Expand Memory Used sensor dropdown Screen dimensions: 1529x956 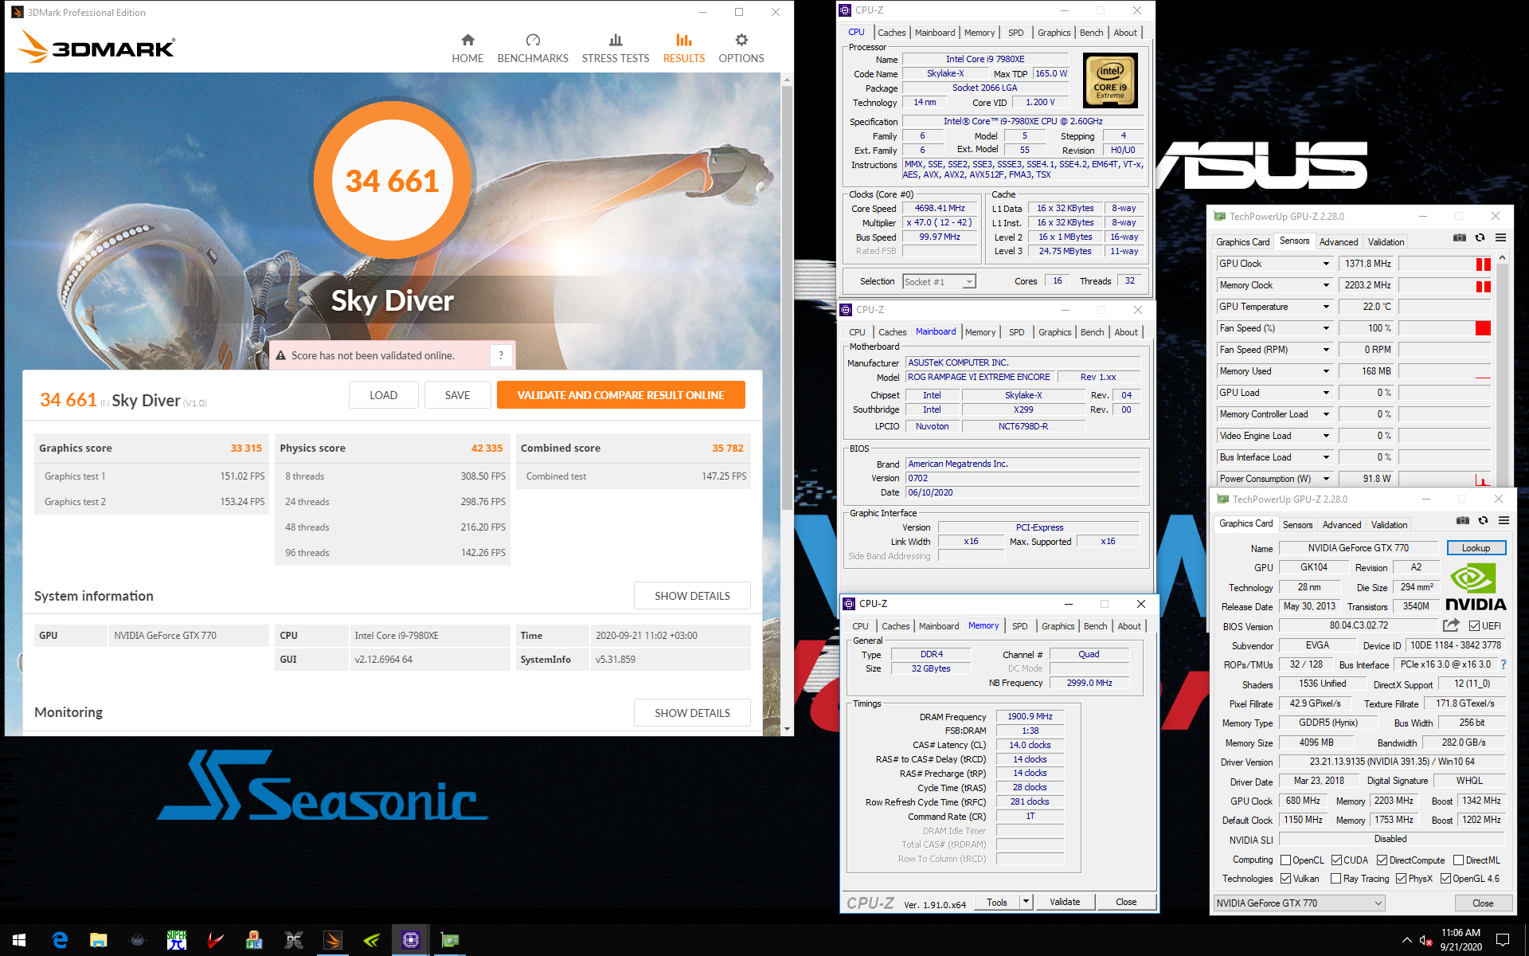(x=1326, y=371)
